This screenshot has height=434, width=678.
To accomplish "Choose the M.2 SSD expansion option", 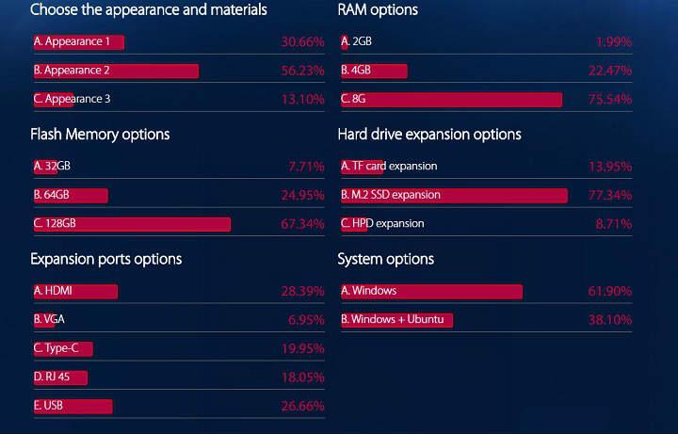I will point(454,195).
